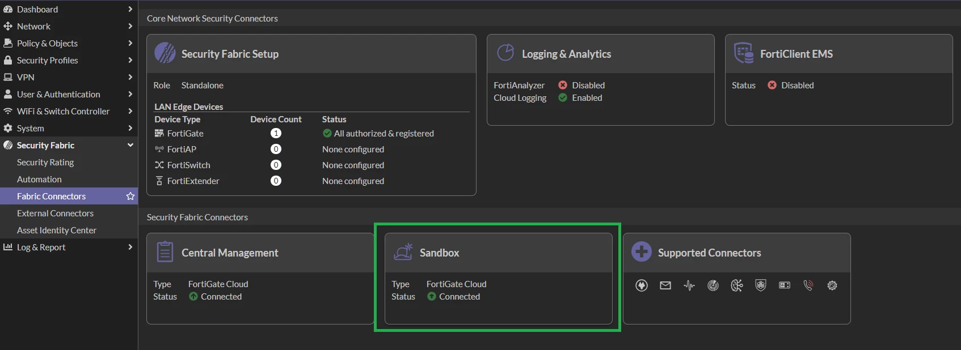Click the FortiSwitch device count badge
This screenshot has width=961, height=350.
coord(276,165)
